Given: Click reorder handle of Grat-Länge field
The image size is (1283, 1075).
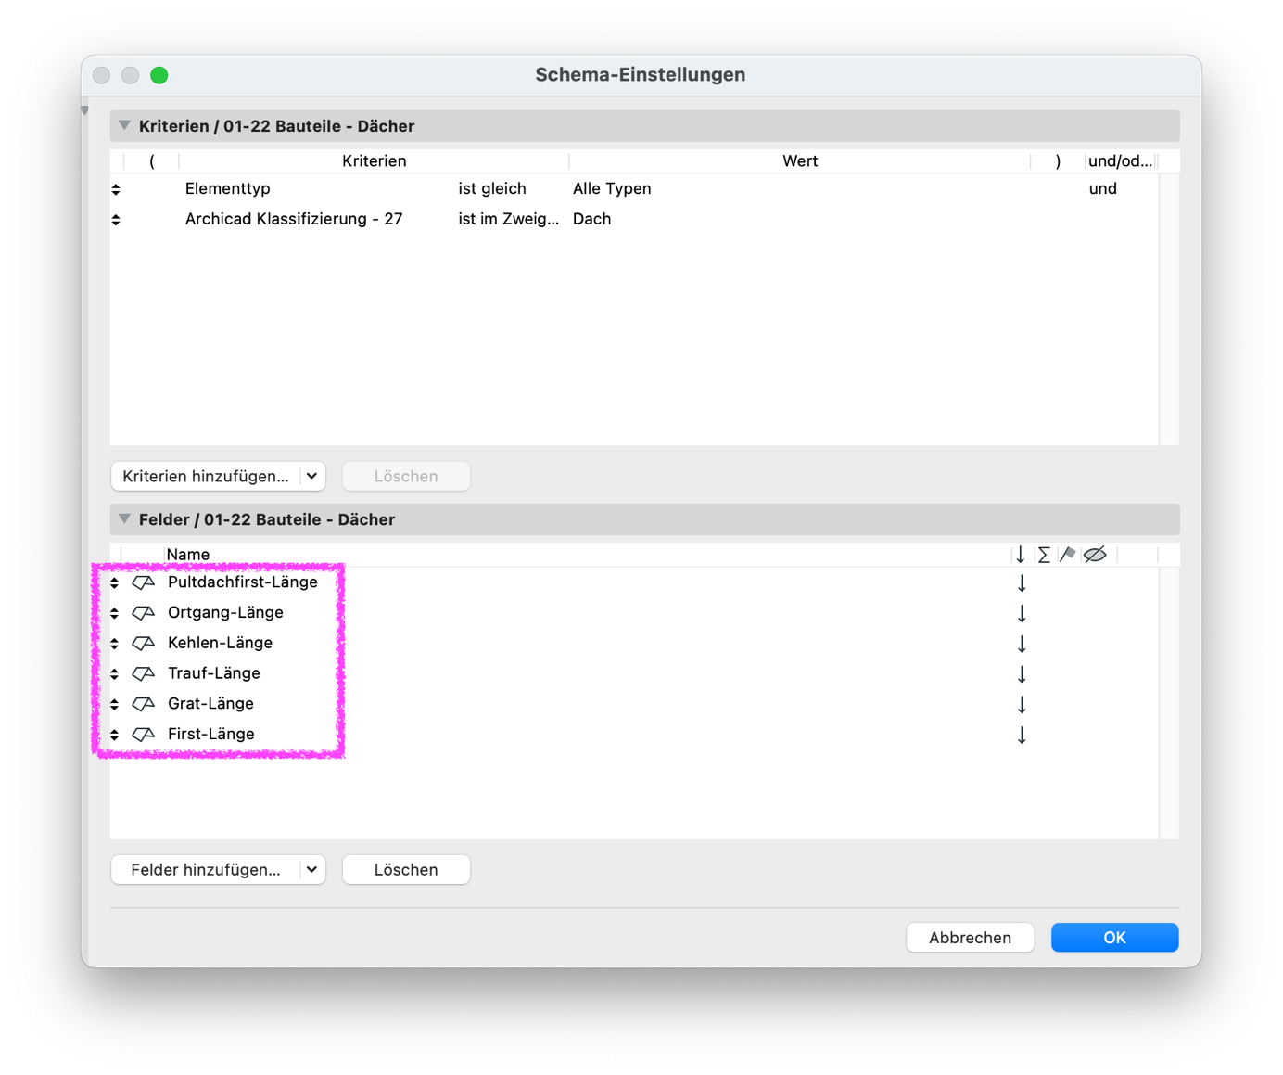Looking at the screenshot, I should click(115, 705).
